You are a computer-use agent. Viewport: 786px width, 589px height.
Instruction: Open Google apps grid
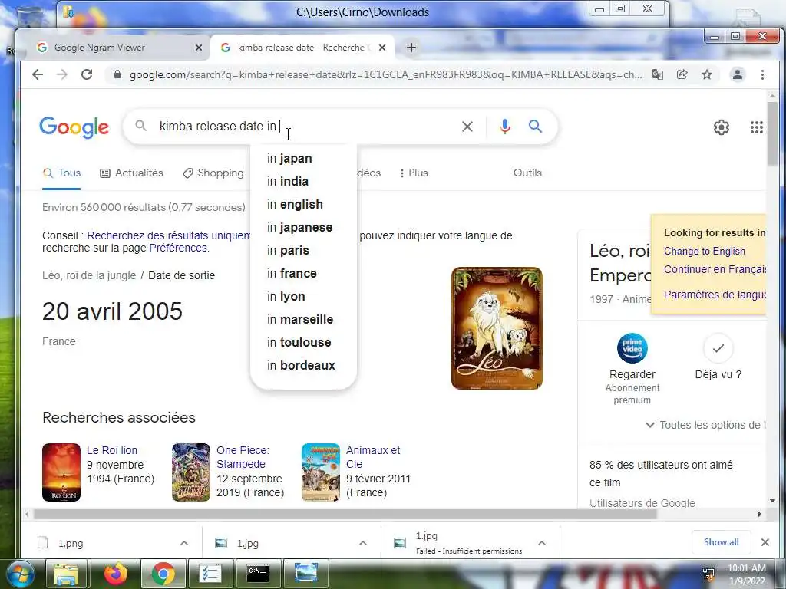[756, 127]
